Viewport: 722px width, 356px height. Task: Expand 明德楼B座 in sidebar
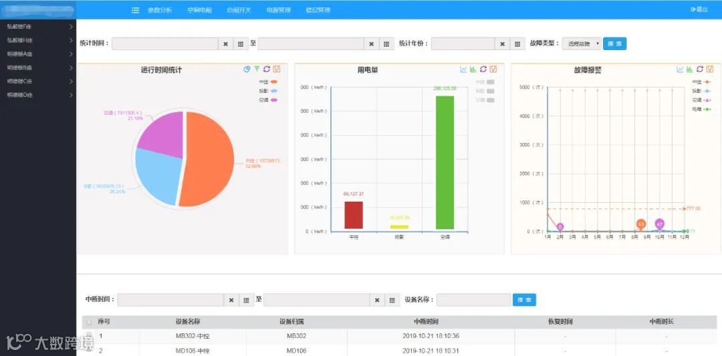pyautogui.click(x=37, y=67)
